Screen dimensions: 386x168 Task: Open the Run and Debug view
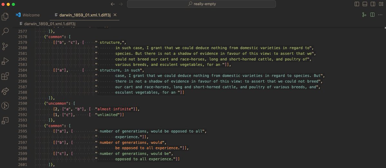pos(5,61)
